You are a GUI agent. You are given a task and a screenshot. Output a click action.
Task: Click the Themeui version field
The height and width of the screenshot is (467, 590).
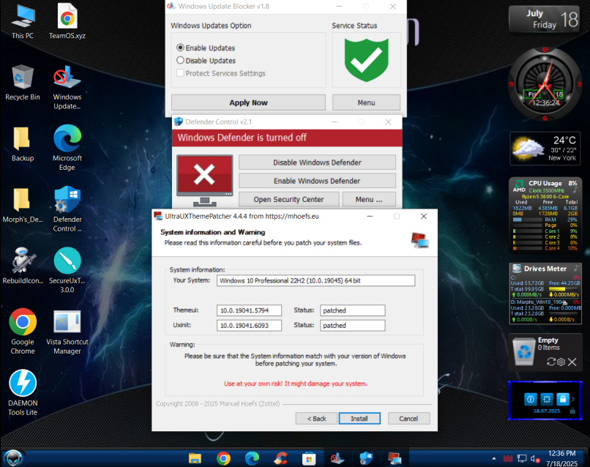click(x=249, y=310)
